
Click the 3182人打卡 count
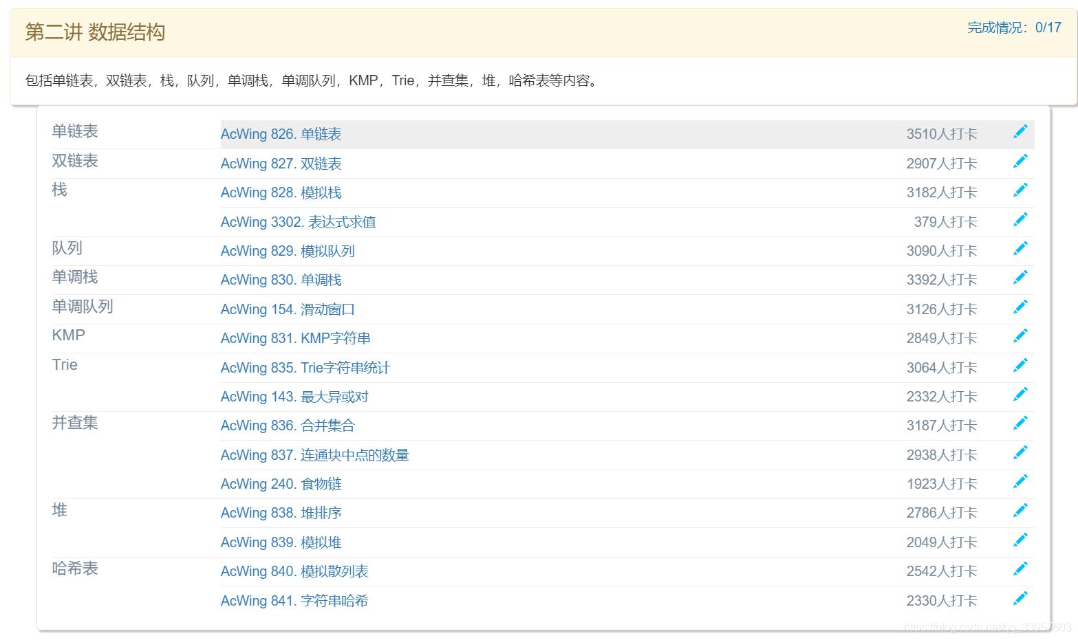coord(942,192)
